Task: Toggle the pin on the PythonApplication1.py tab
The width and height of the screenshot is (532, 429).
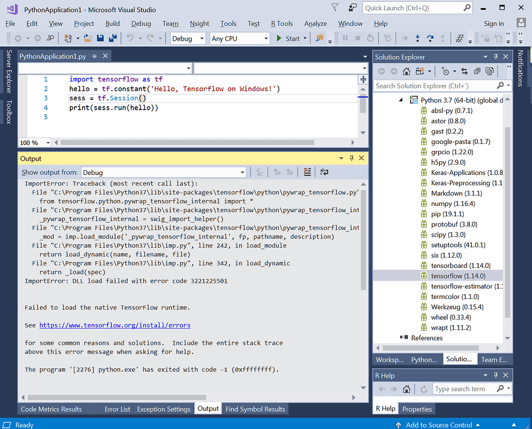Action: pos(94,56)
